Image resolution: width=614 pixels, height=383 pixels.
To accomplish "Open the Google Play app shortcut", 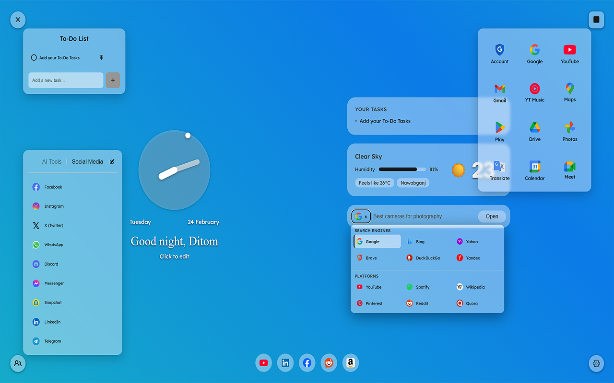I will click(499, 132).
